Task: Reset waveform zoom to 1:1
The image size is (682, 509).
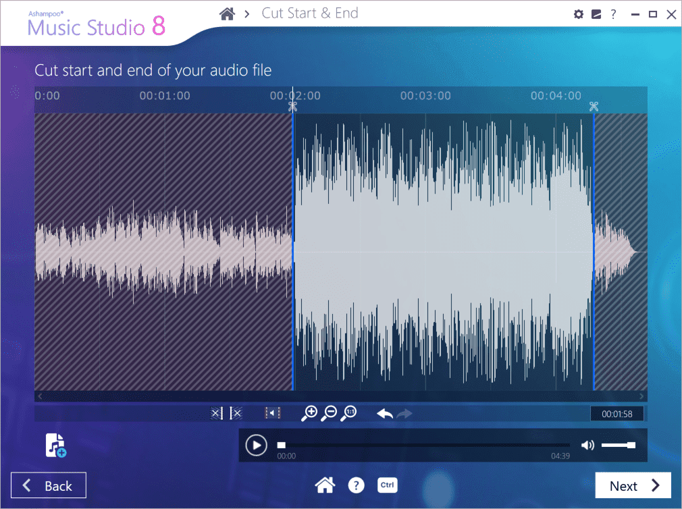Action: click(349, 413)
